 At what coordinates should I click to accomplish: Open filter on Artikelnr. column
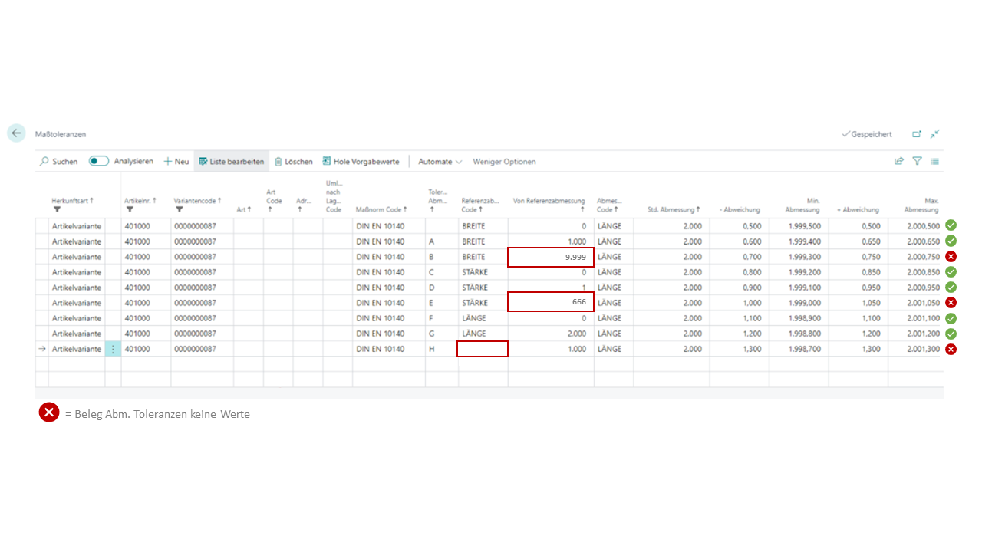(x=130, y=209)
